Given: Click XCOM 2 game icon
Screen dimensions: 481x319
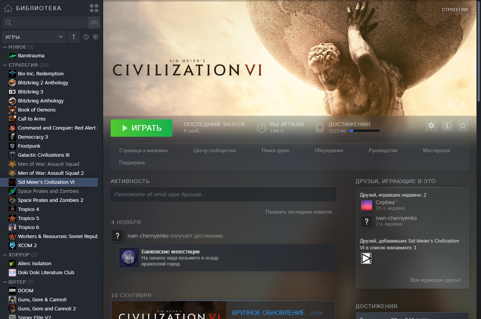Looking at the screenshot, I should pyautogui.click(x=12, y=245).
